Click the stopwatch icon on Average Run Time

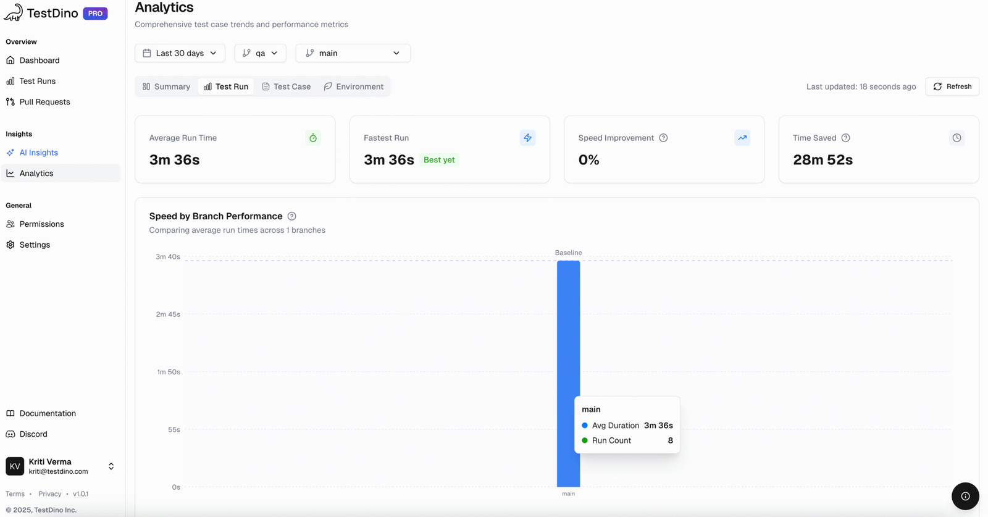pos(313,138)
